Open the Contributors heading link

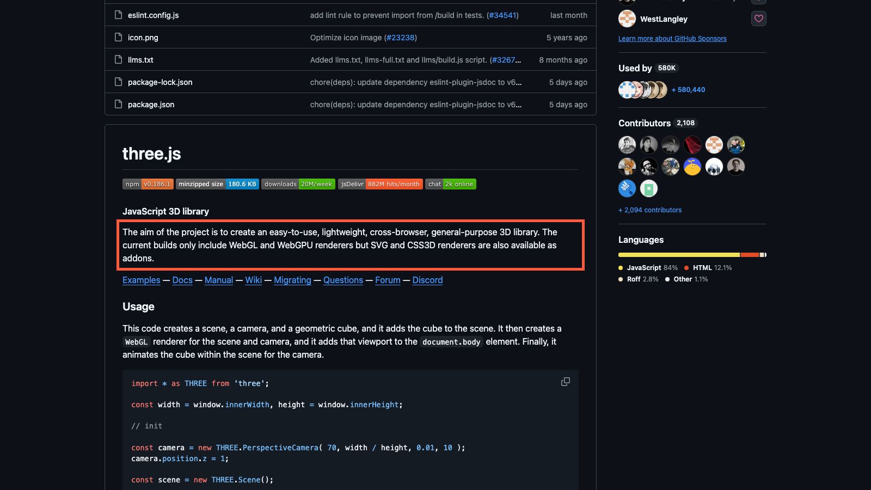pyautogui.click(x=658, y=123)
